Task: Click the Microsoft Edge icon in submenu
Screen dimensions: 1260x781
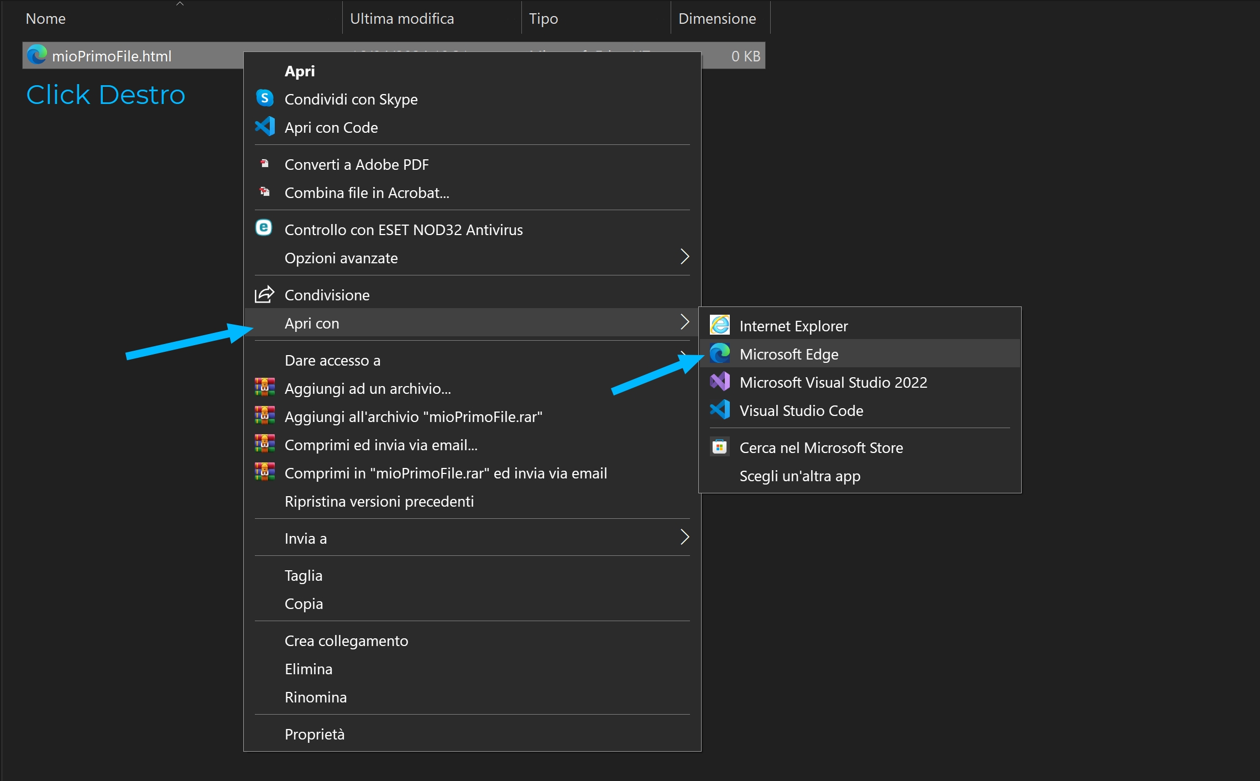Action: point(720,353)
